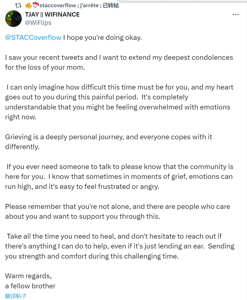The image size is (247, 300).
Task: Click the repost arrows icon above the tweet
Action: coord(18,5)
